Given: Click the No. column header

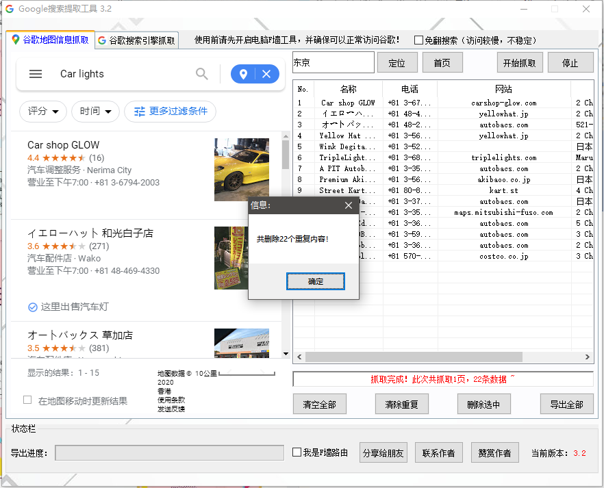Looking at the screenshot, I should (303, 89).
